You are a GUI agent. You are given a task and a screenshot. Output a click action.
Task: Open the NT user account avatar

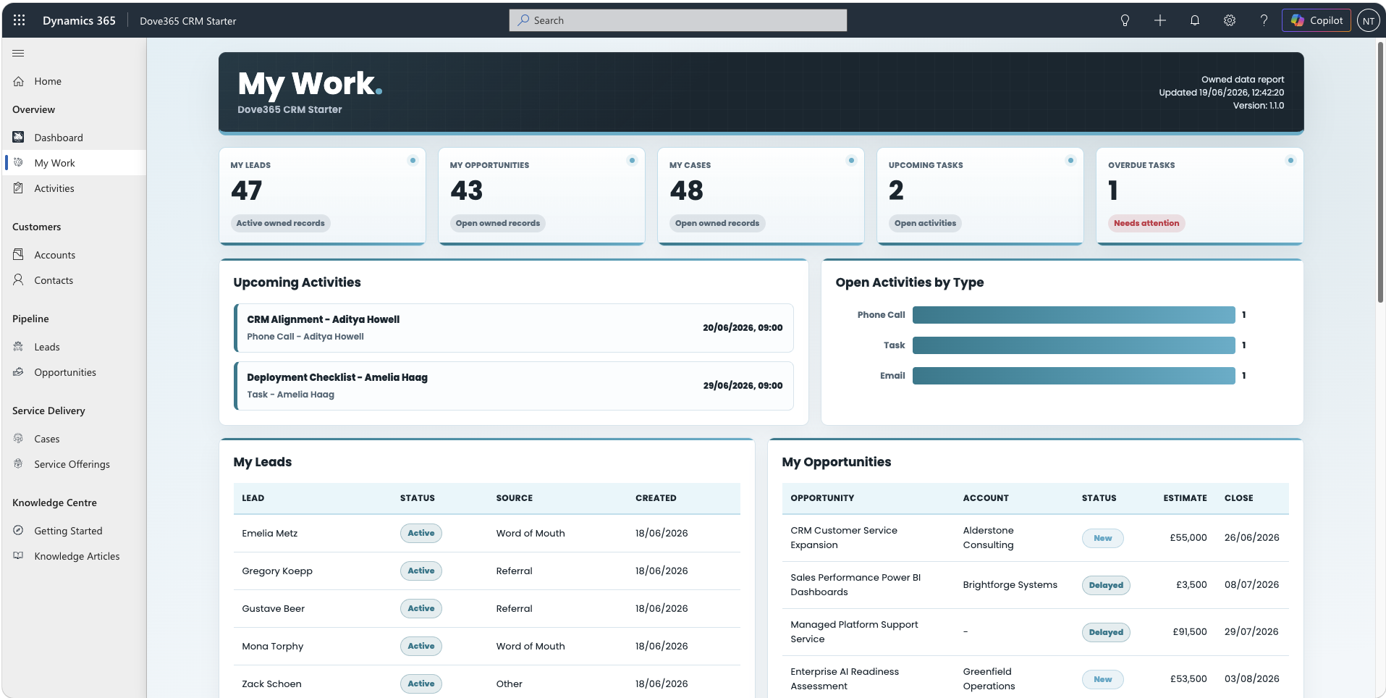[x=1368, y=20]
